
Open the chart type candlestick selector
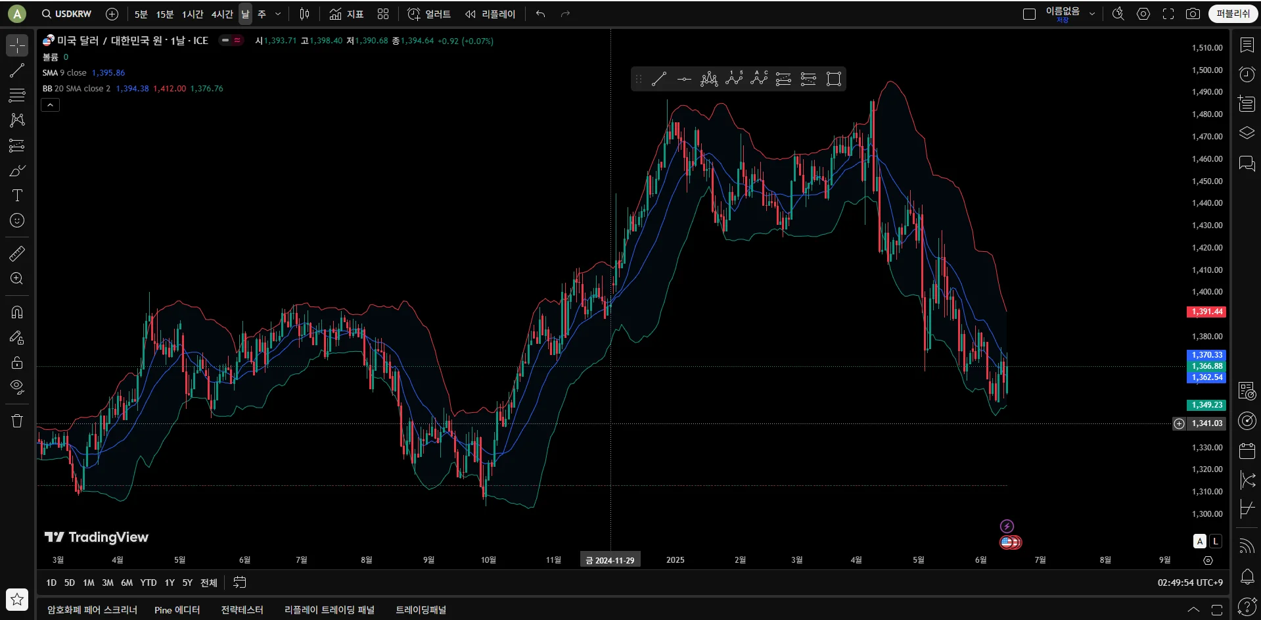click(x=304, y=14)
